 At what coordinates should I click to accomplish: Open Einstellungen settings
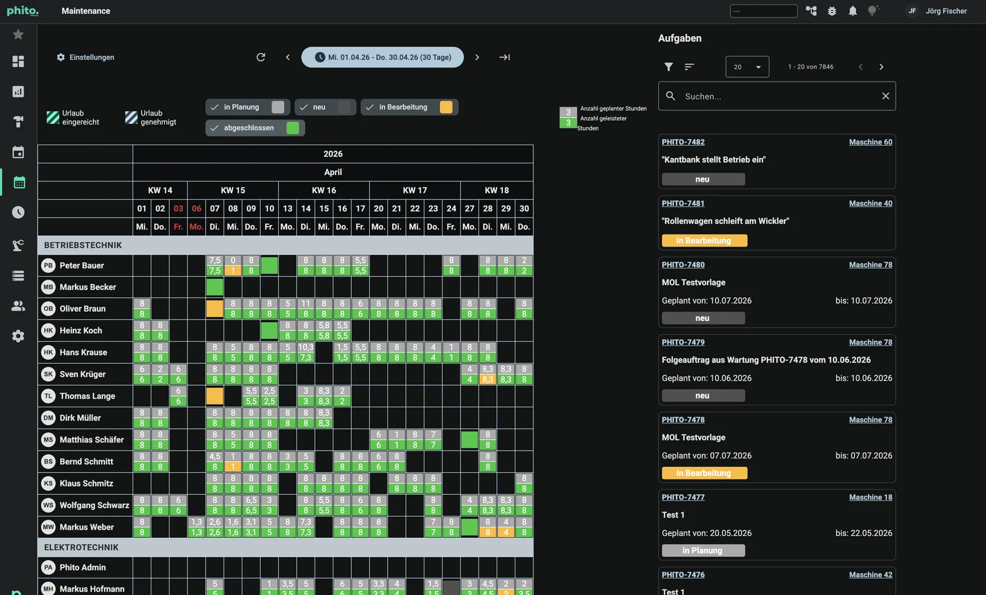(x=85, y=57)
